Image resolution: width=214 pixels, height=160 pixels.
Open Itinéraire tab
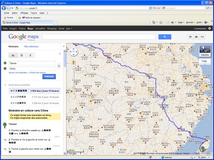click(x=13, y=46)
